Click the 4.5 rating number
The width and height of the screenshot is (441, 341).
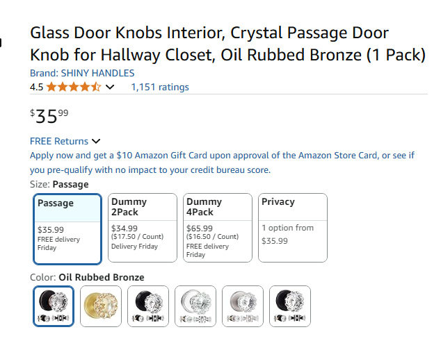(36, 88)
